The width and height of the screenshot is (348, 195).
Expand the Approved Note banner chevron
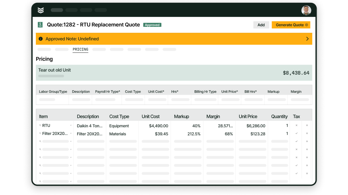point(307,39)
